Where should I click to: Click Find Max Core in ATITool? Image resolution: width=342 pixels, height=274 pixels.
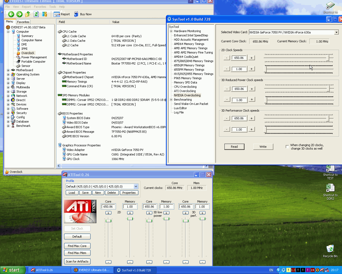[x=77, y=246]
